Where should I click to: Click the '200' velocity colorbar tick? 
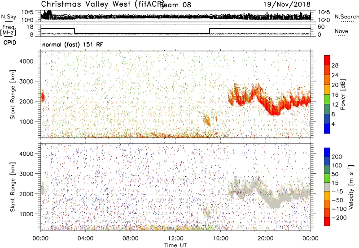click(337, 157)
